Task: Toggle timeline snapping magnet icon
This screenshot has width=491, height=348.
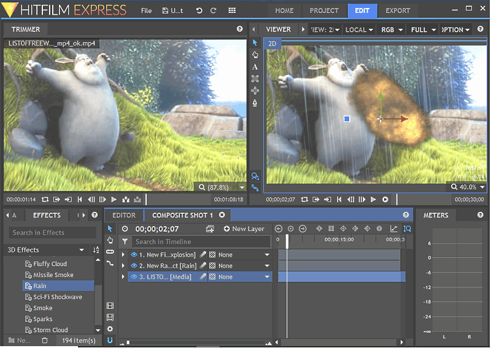Action: coord(110,340)
